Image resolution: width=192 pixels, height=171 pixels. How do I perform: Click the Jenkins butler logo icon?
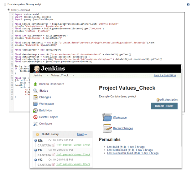point(37,69)
